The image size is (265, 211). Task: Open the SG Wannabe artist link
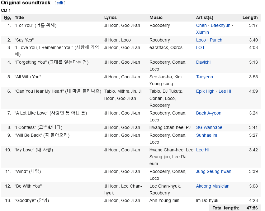[x=209, y=127]
